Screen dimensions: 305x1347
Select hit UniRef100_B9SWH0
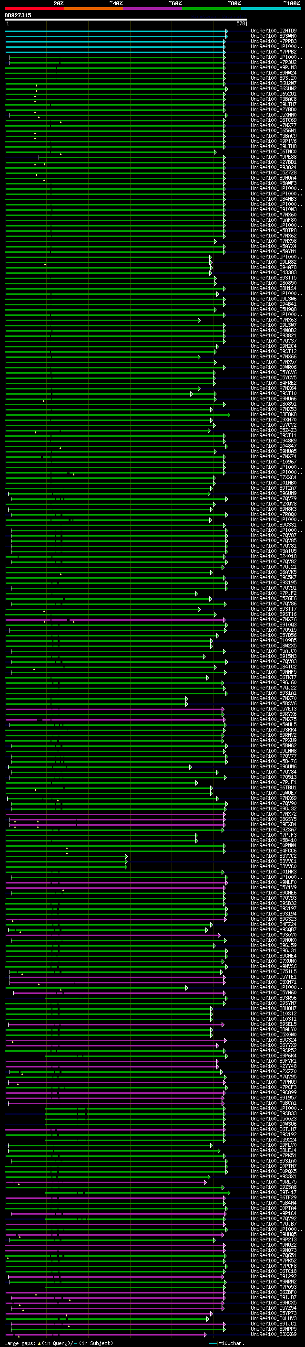click(274, 36)
